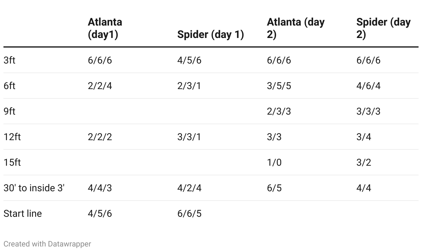Image resolution: width=422 pixels, height=252 pixels.
Task: Click the 2/2/4 cell in 6ft row
Action: click(100, 86)
